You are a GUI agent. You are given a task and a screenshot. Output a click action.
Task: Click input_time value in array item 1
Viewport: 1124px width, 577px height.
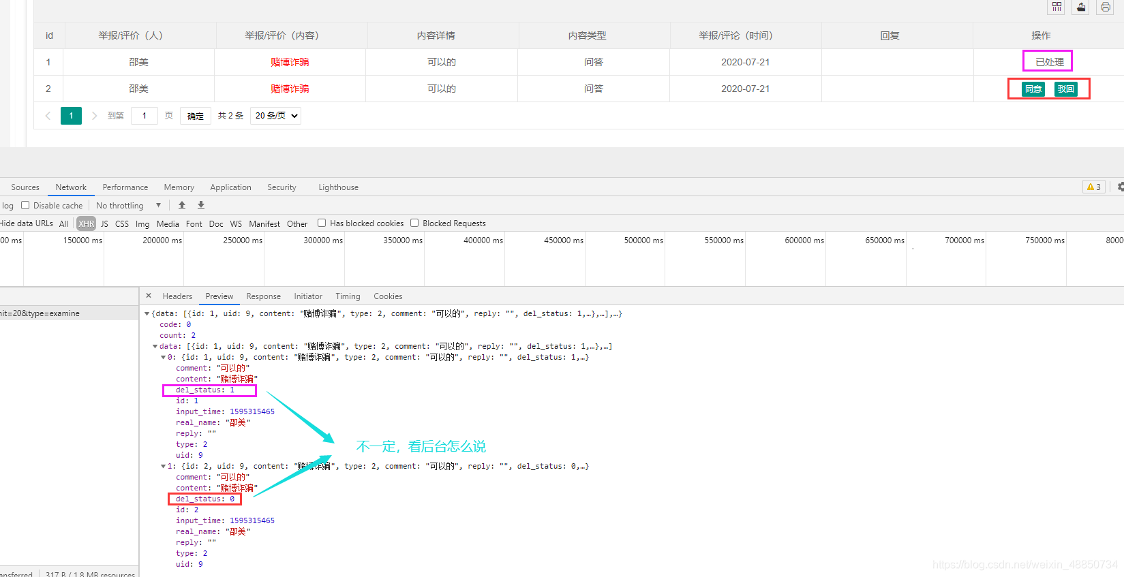point(252,520)
